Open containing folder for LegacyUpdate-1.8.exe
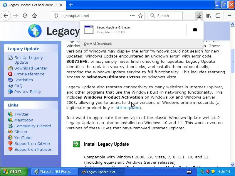235x176 pixels. tap(195, 30)
